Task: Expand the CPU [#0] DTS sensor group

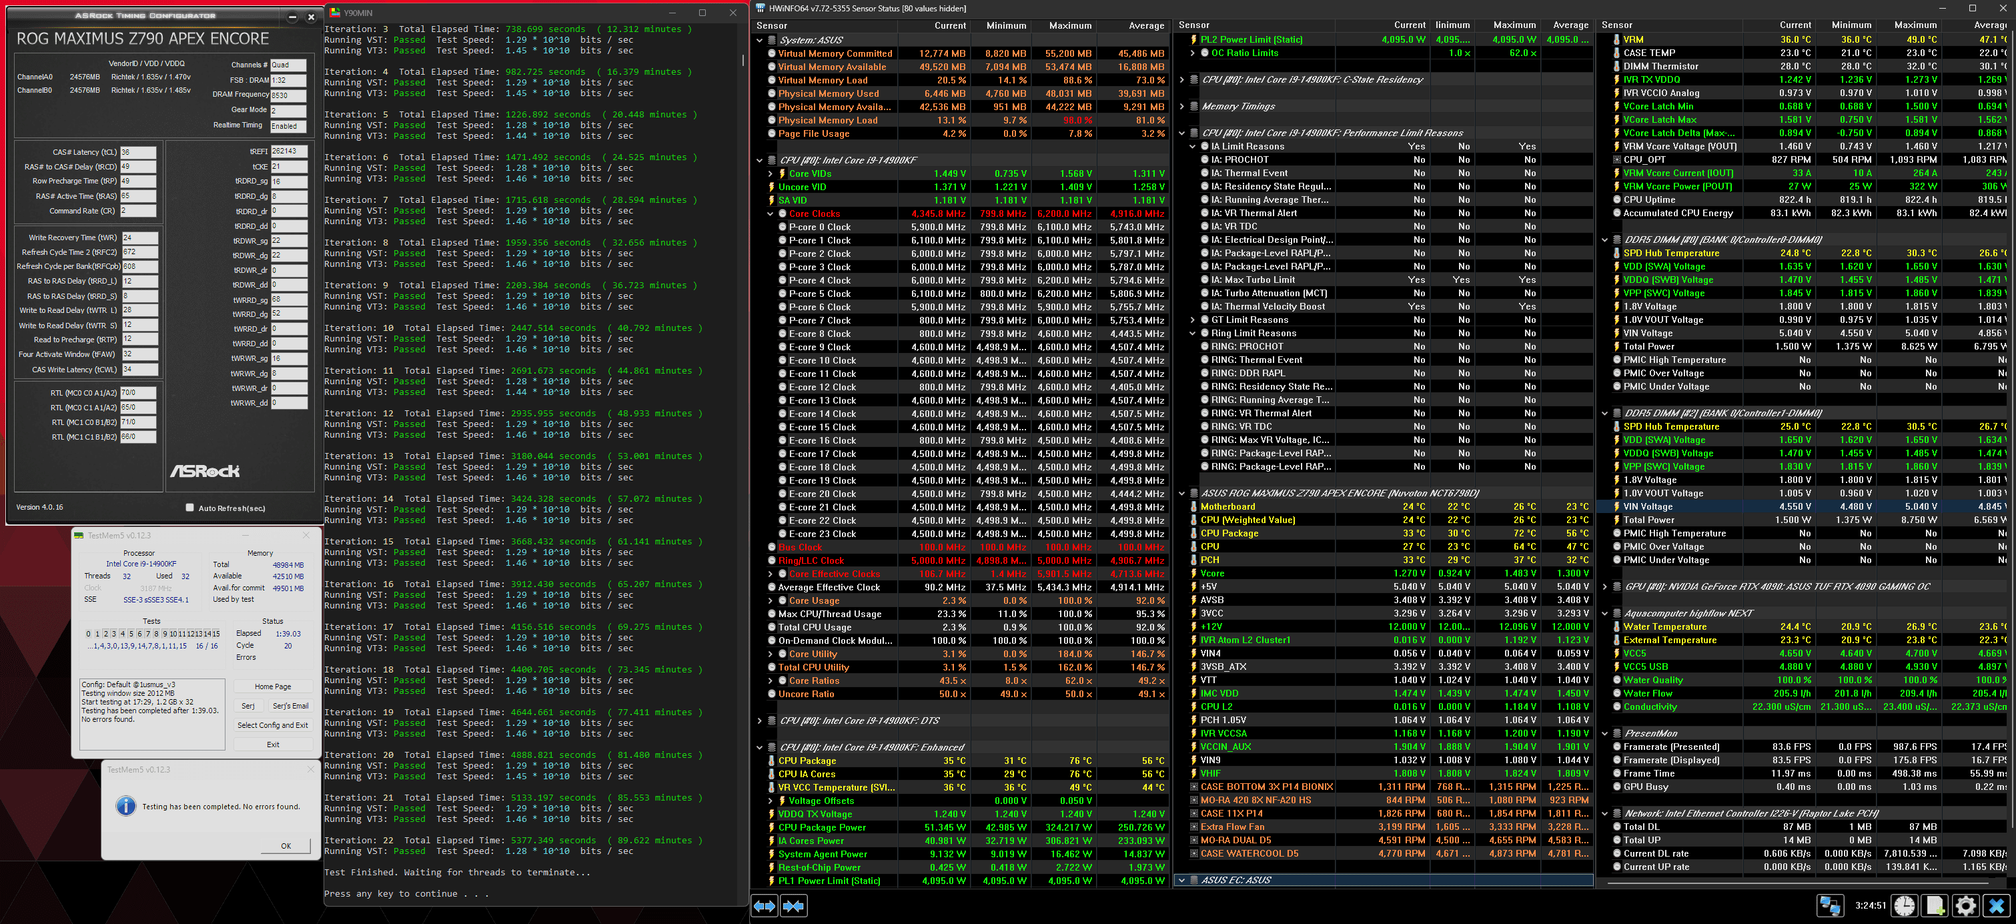Action: pos(759,721)
